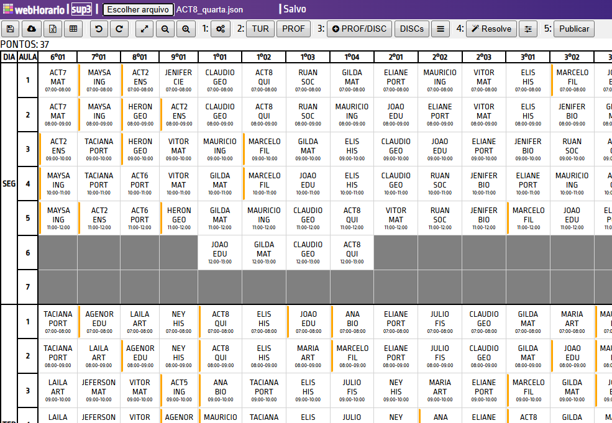This screenshot has height=423, width=612.
Task: Export the timetable with the Excel file icon
Action: click(x=53, y=29)
